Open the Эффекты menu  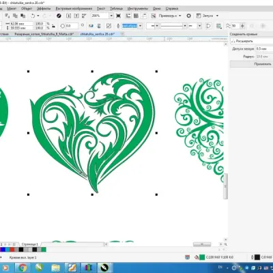[x=44, y=9]
